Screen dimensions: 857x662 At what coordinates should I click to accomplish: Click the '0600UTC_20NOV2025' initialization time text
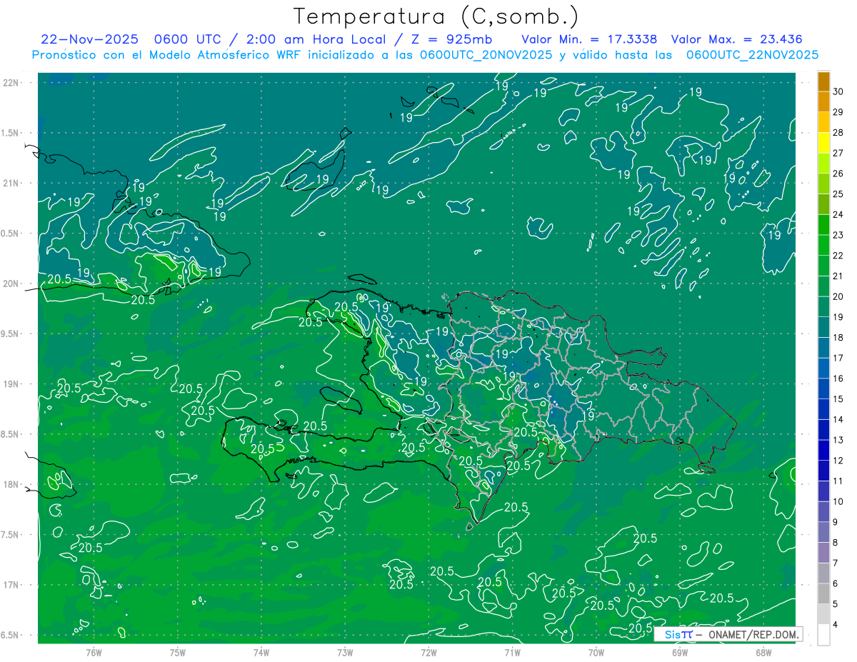pyautogui.click(x=486, y=55)
